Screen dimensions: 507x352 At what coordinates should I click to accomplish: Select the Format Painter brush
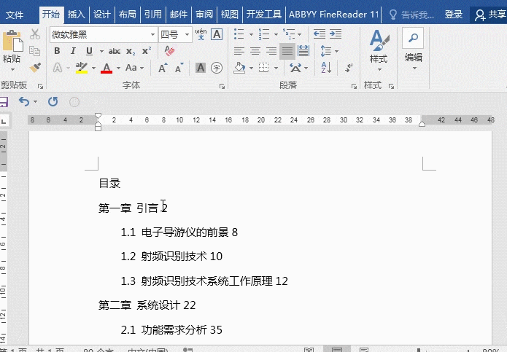35,68
